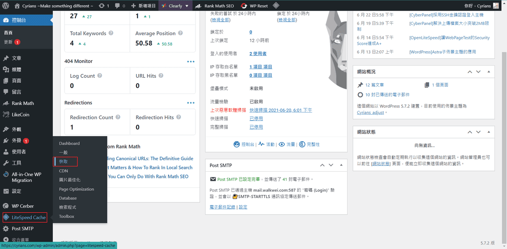The image size is (507, 249).
Task: Open the 2 使用者 link
Action: click(x=258, y=54)
